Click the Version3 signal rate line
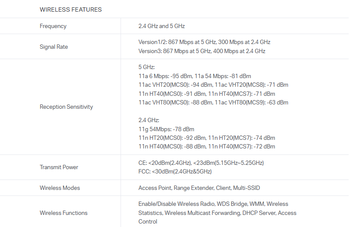The image size is (350, 227). [x=201, y=51]
